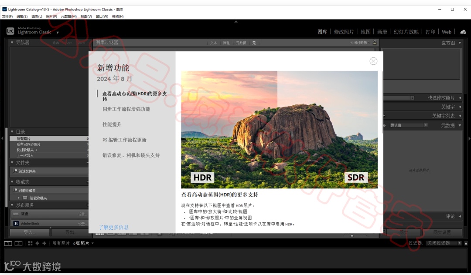Viewport: 471px width, 275px height.
Task: Open the 窗口(W) menu
Action: [102, 17]
